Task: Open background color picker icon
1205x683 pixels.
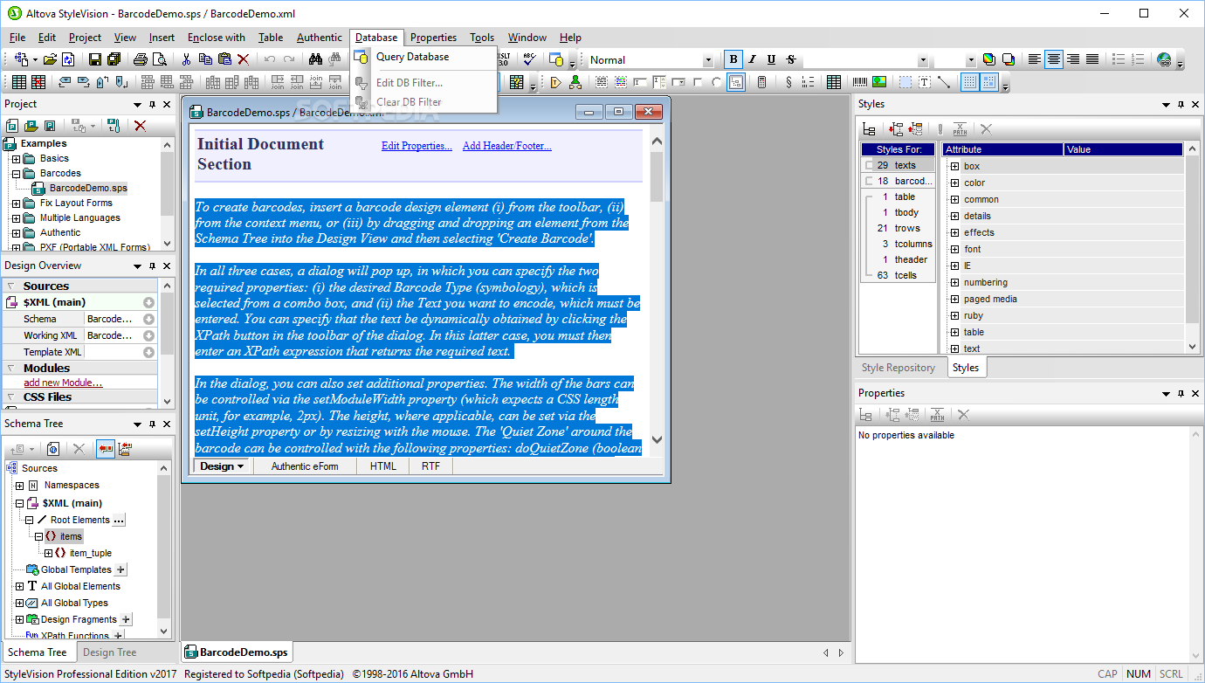Action: [x=1008, y=59]
